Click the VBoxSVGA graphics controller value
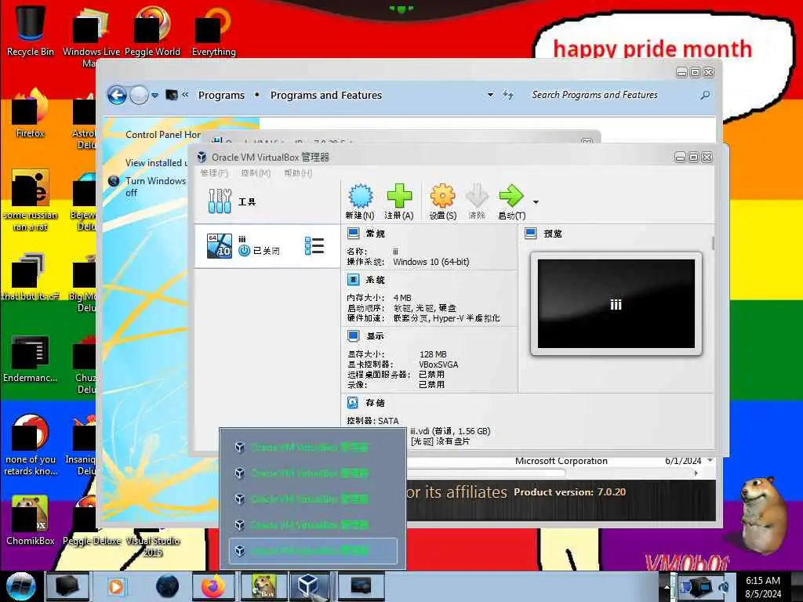Viewport: 803px width, 602px height. (x=438, y=364)
